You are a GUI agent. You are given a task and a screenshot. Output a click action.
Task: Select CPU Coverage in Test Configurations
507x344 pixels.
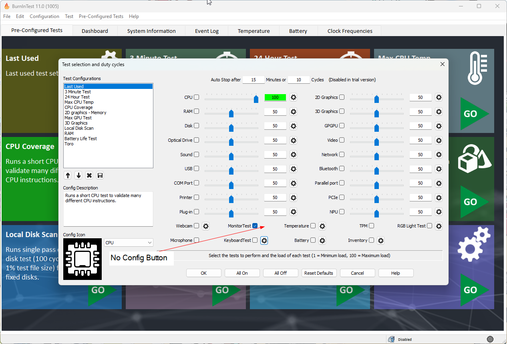78,107
